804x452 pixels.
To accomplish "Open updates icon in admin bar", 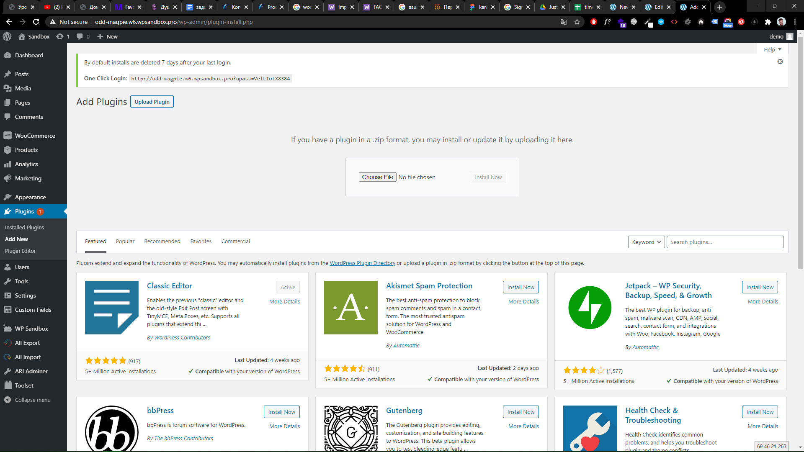I will (63, 36).
